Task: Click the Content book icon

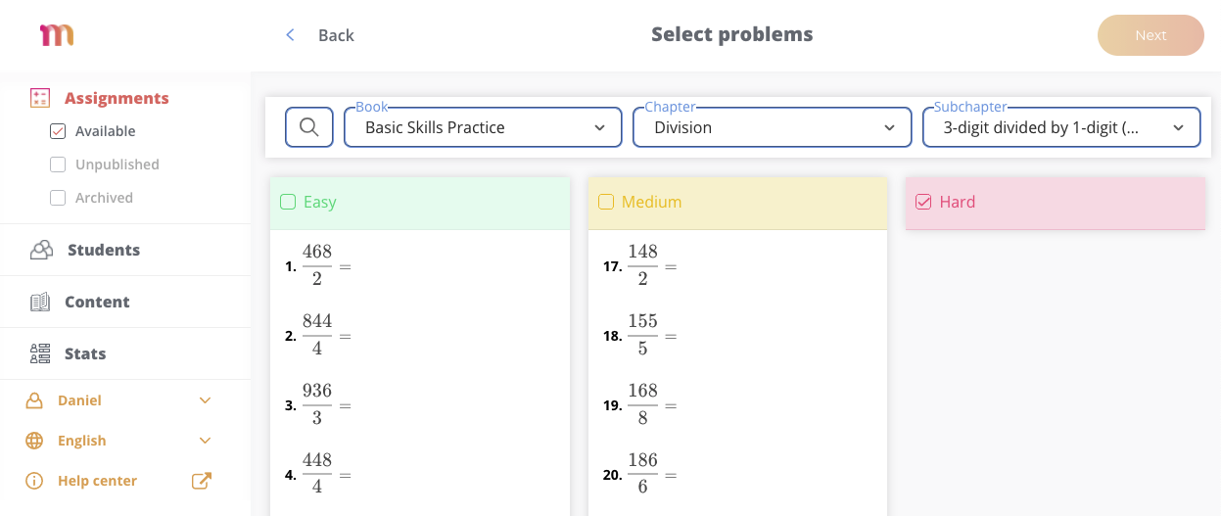Action: [40, 302]
